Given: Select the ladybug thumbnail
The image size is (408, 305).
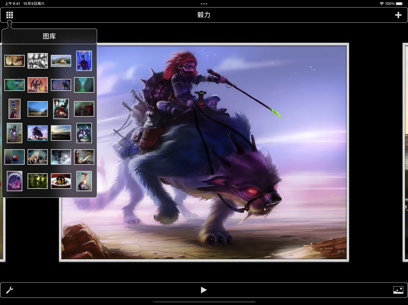Looking at the screenshot, I should (14, 157).
